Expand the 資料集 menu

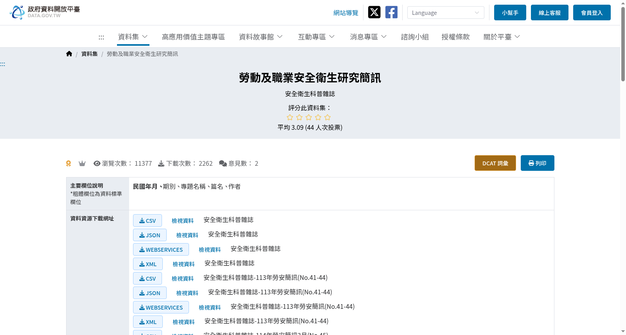(x=133, y=37)
